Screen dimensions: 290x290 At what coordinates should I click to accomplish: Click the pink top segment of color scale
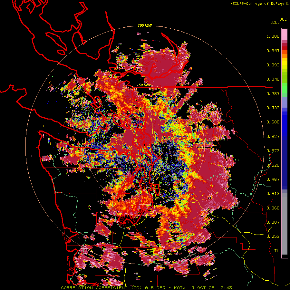coord(285,34)
